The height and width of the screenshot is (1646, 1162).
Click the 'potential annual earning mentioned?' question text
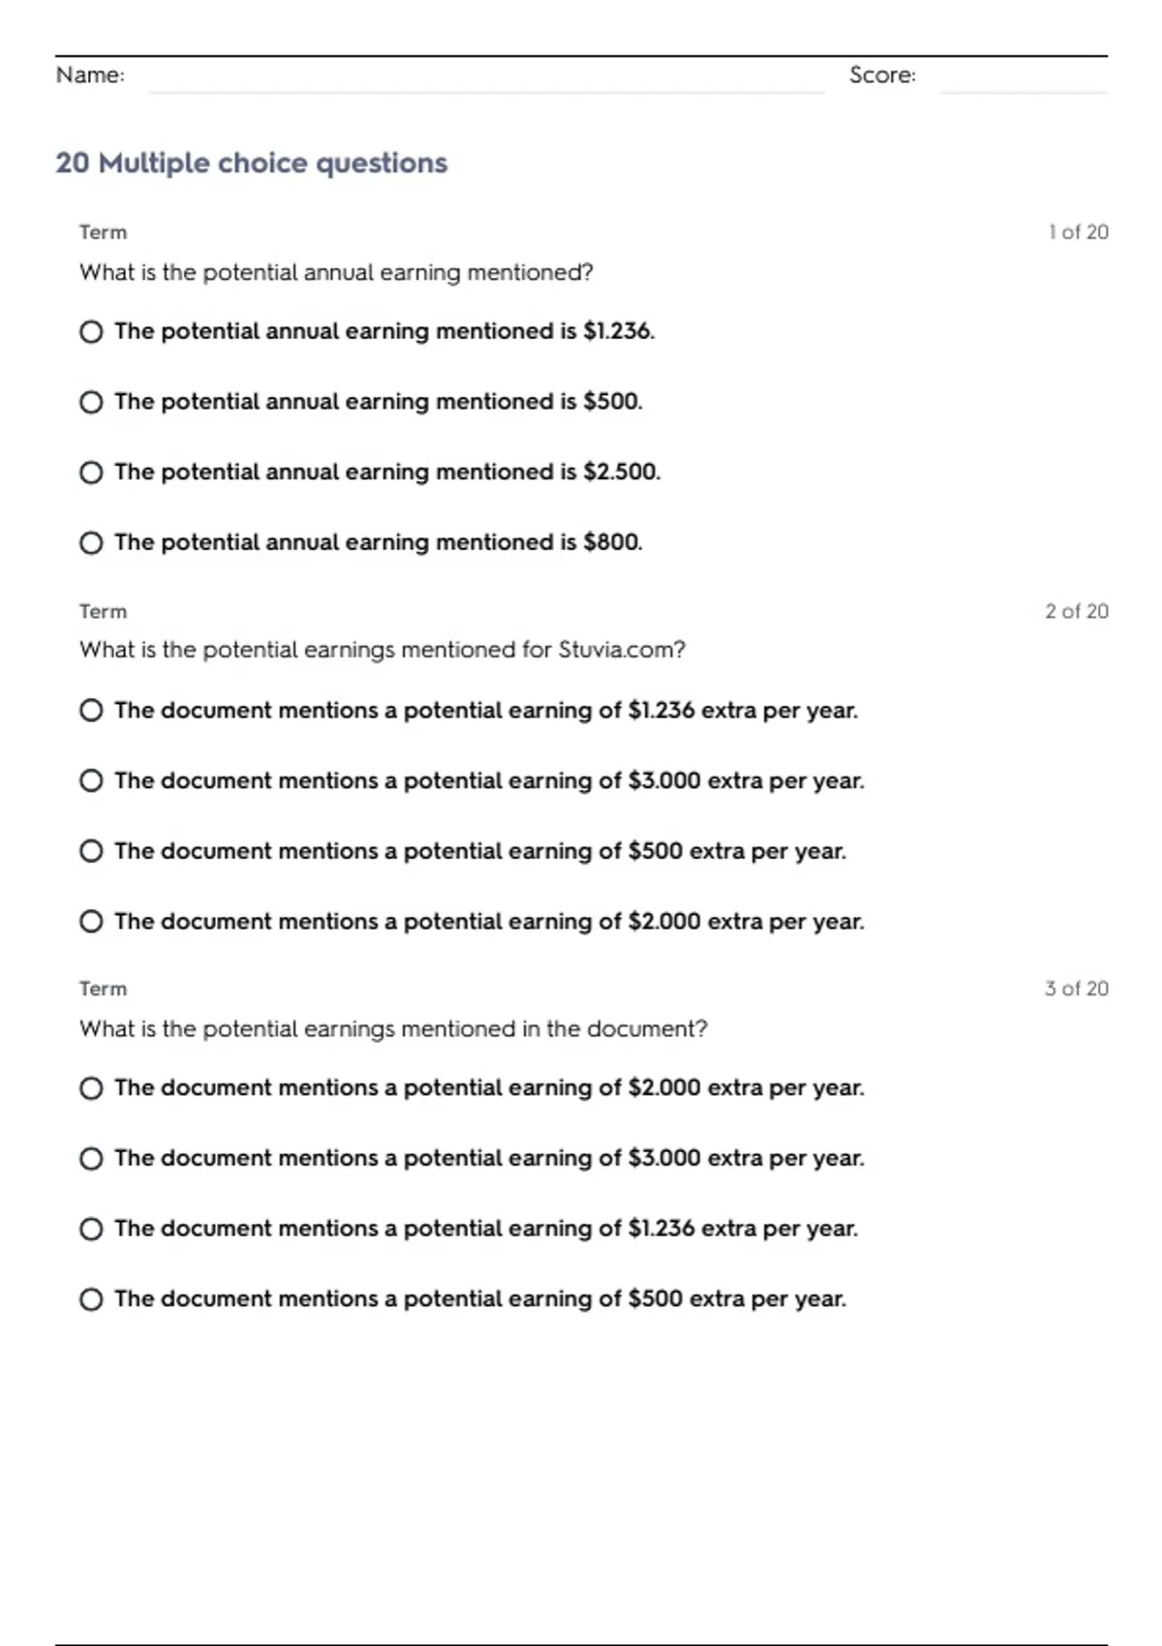[x=336, y=273]
